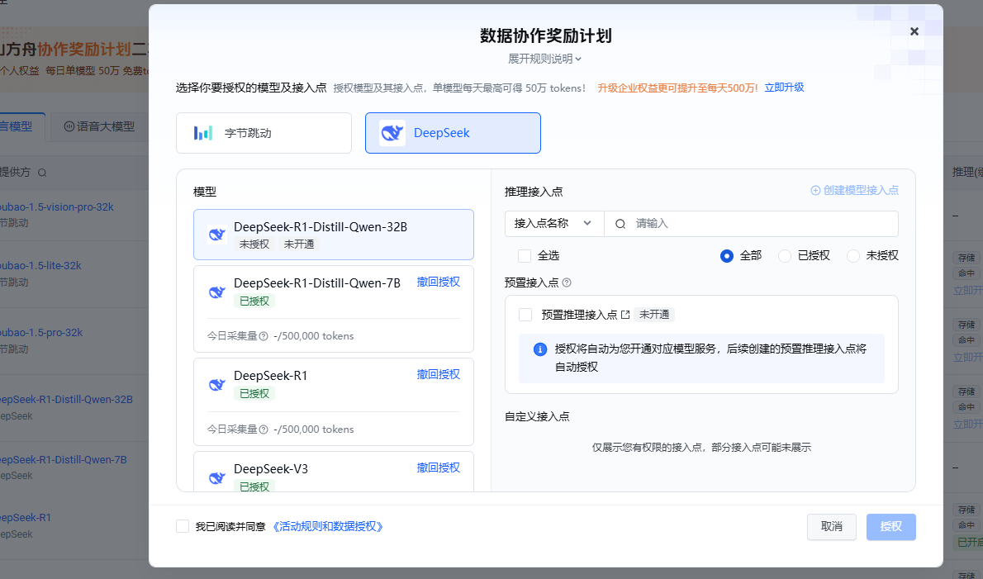Switch to the 字节跳动 provider tab

[264, 133]
